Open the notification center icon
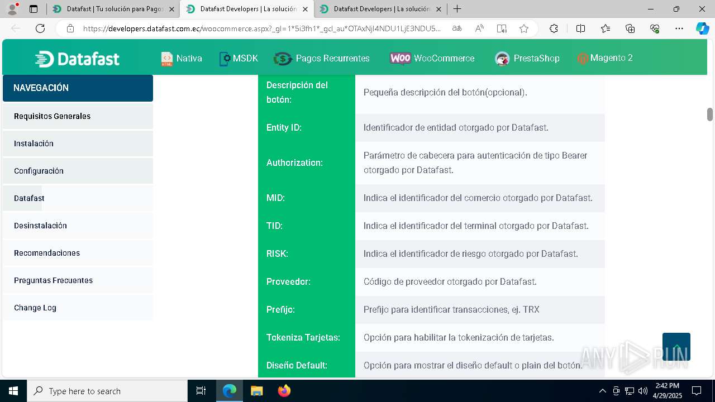 tap(697, 391)
